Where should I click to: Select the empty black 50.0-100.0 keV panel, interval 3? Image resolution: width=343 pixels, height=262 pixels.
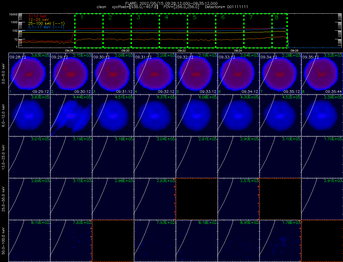pos(113,241)
